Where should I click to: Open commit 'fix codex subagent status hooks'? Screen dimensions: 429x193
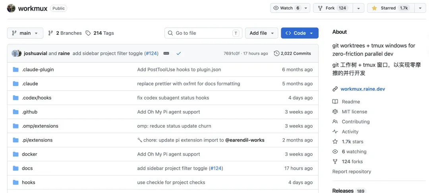[173, 98]
